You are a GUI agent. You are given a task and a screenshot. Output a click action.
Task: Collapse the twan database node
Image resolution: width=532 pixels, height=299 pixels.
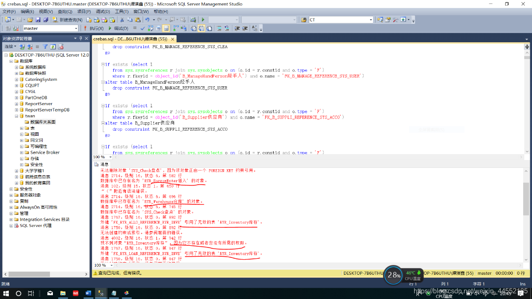point(16,116)
